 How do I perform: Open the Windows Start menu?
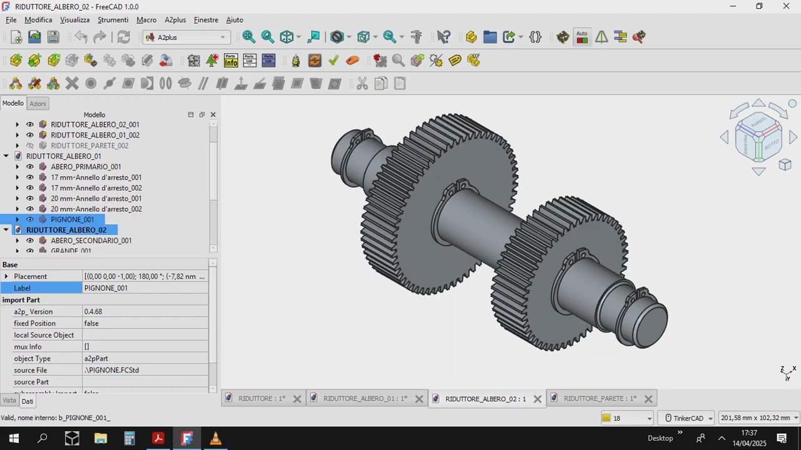click(14, 438)
